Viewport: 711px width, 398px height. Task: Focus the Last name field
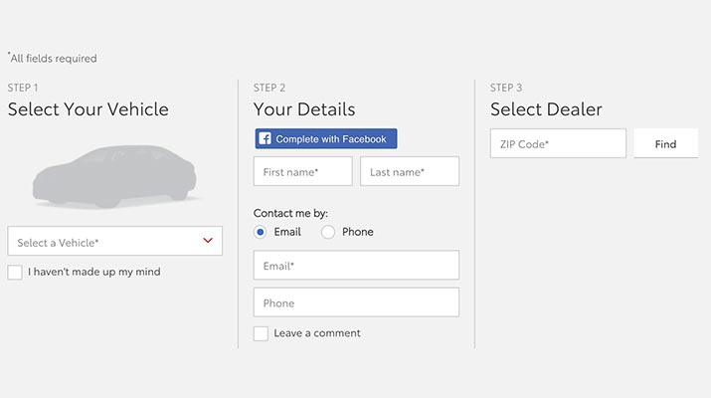(410, 171)
